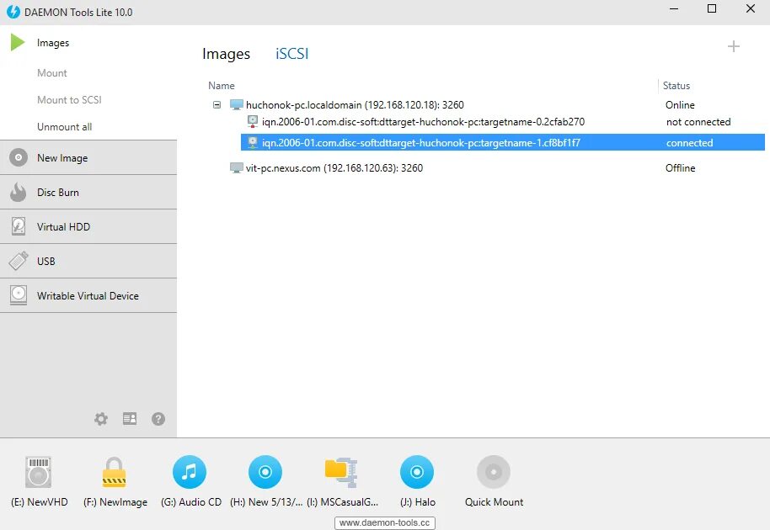This screenshot has height=530, width=770.
Task: Open the Virtual HDD section label
Action: (x=63, y=226)
